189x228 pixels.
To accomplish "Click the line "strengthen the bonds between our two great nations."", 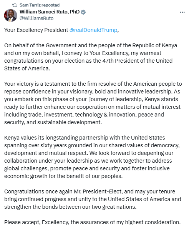I will [70, 207].
